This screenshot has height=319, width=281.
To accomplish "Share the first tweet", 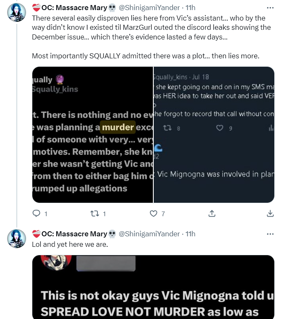I will point(212,214).
